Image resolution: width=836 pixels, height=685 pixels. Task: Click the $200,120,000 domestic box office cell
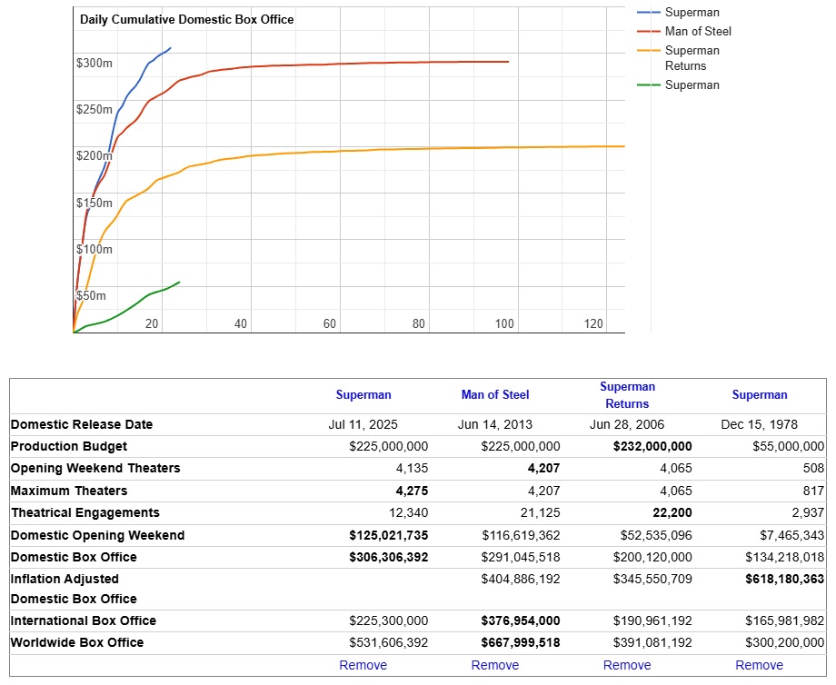coord(652,558)
